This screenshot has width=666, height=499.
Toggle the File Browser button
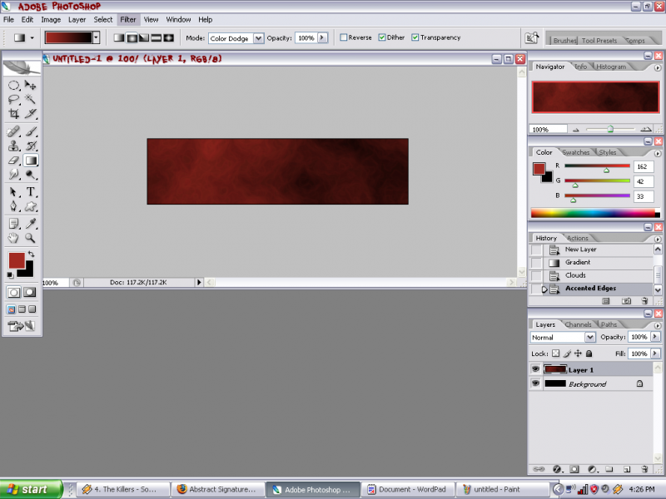(x=532, y=37)
